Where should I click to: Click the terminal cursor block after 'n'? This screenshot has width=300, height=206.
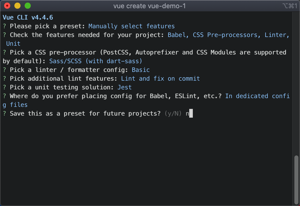pos(191,114)
